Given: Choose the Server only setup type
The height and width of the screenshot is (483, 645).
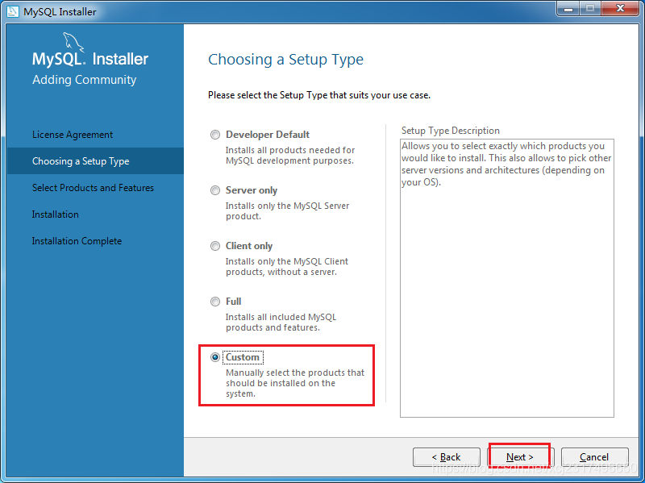Looking at the screenshot, I should point(215,190).
